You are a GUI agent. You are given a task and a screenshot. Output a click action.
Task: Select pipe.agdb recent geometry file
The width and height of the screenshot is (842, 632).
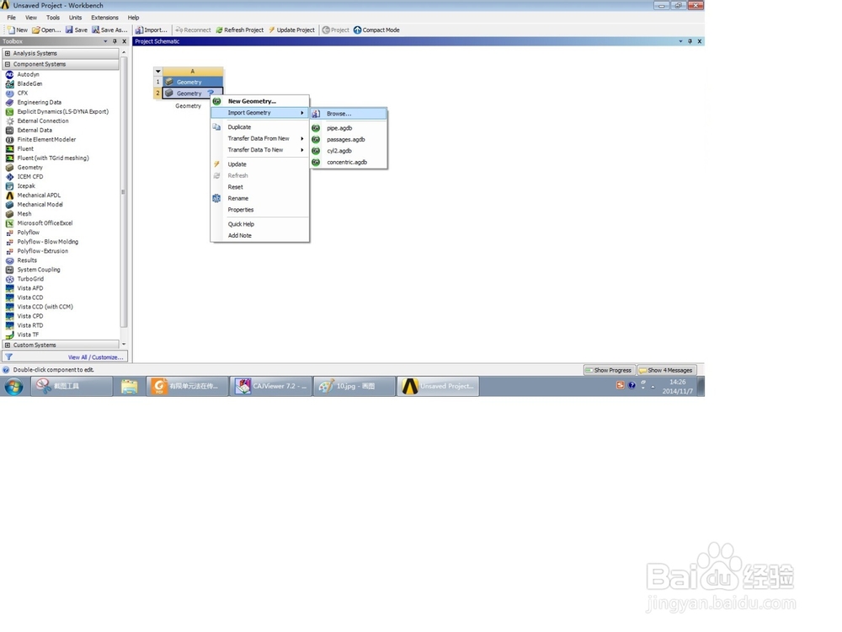tap(349, 128)
